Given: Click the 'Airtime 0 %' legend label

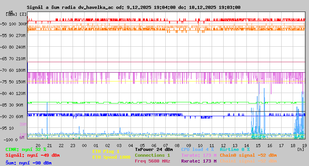Looking at the screenshot, I should pyautogui.click(x=235, y=150).
